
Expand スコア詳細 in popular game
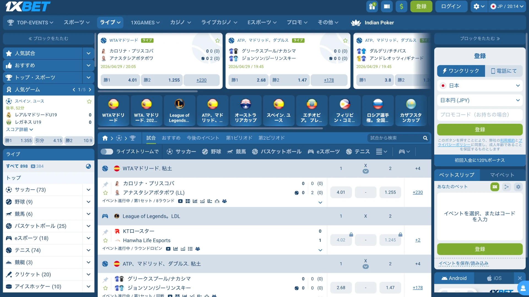coord(20,130)
